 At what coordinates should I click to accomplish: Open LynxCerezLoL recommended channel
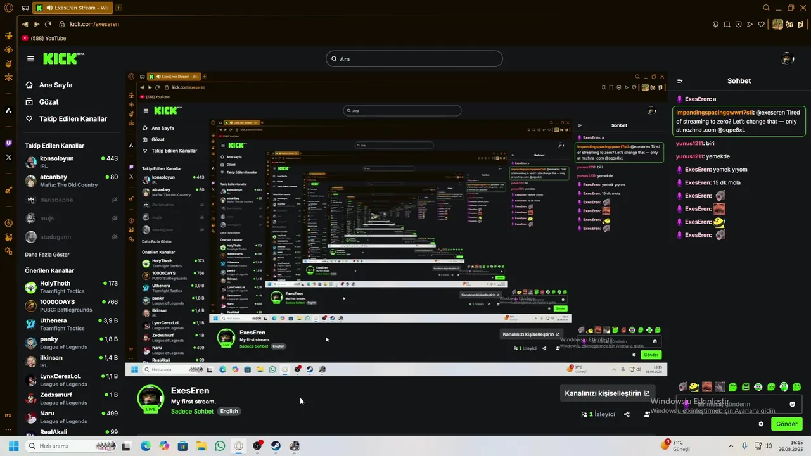tap(71, 380)
